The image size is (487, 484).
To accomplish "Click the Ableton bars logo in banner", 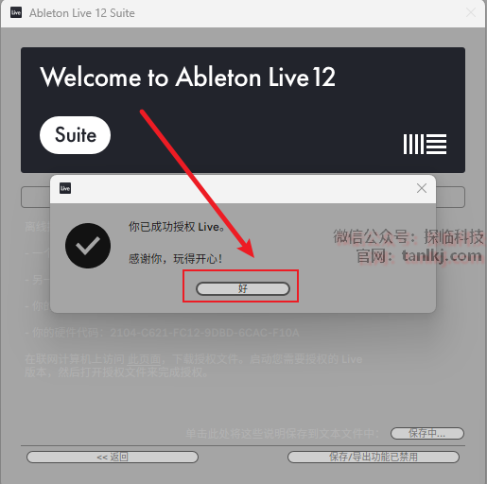I will (x=425, y=144).
